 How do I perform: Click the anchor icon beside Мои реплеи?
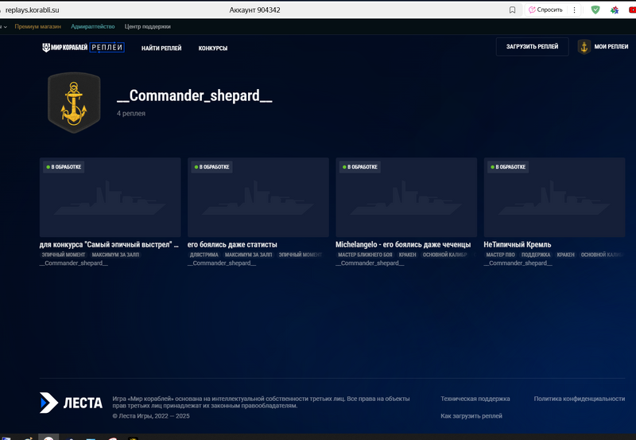(584, 47)
